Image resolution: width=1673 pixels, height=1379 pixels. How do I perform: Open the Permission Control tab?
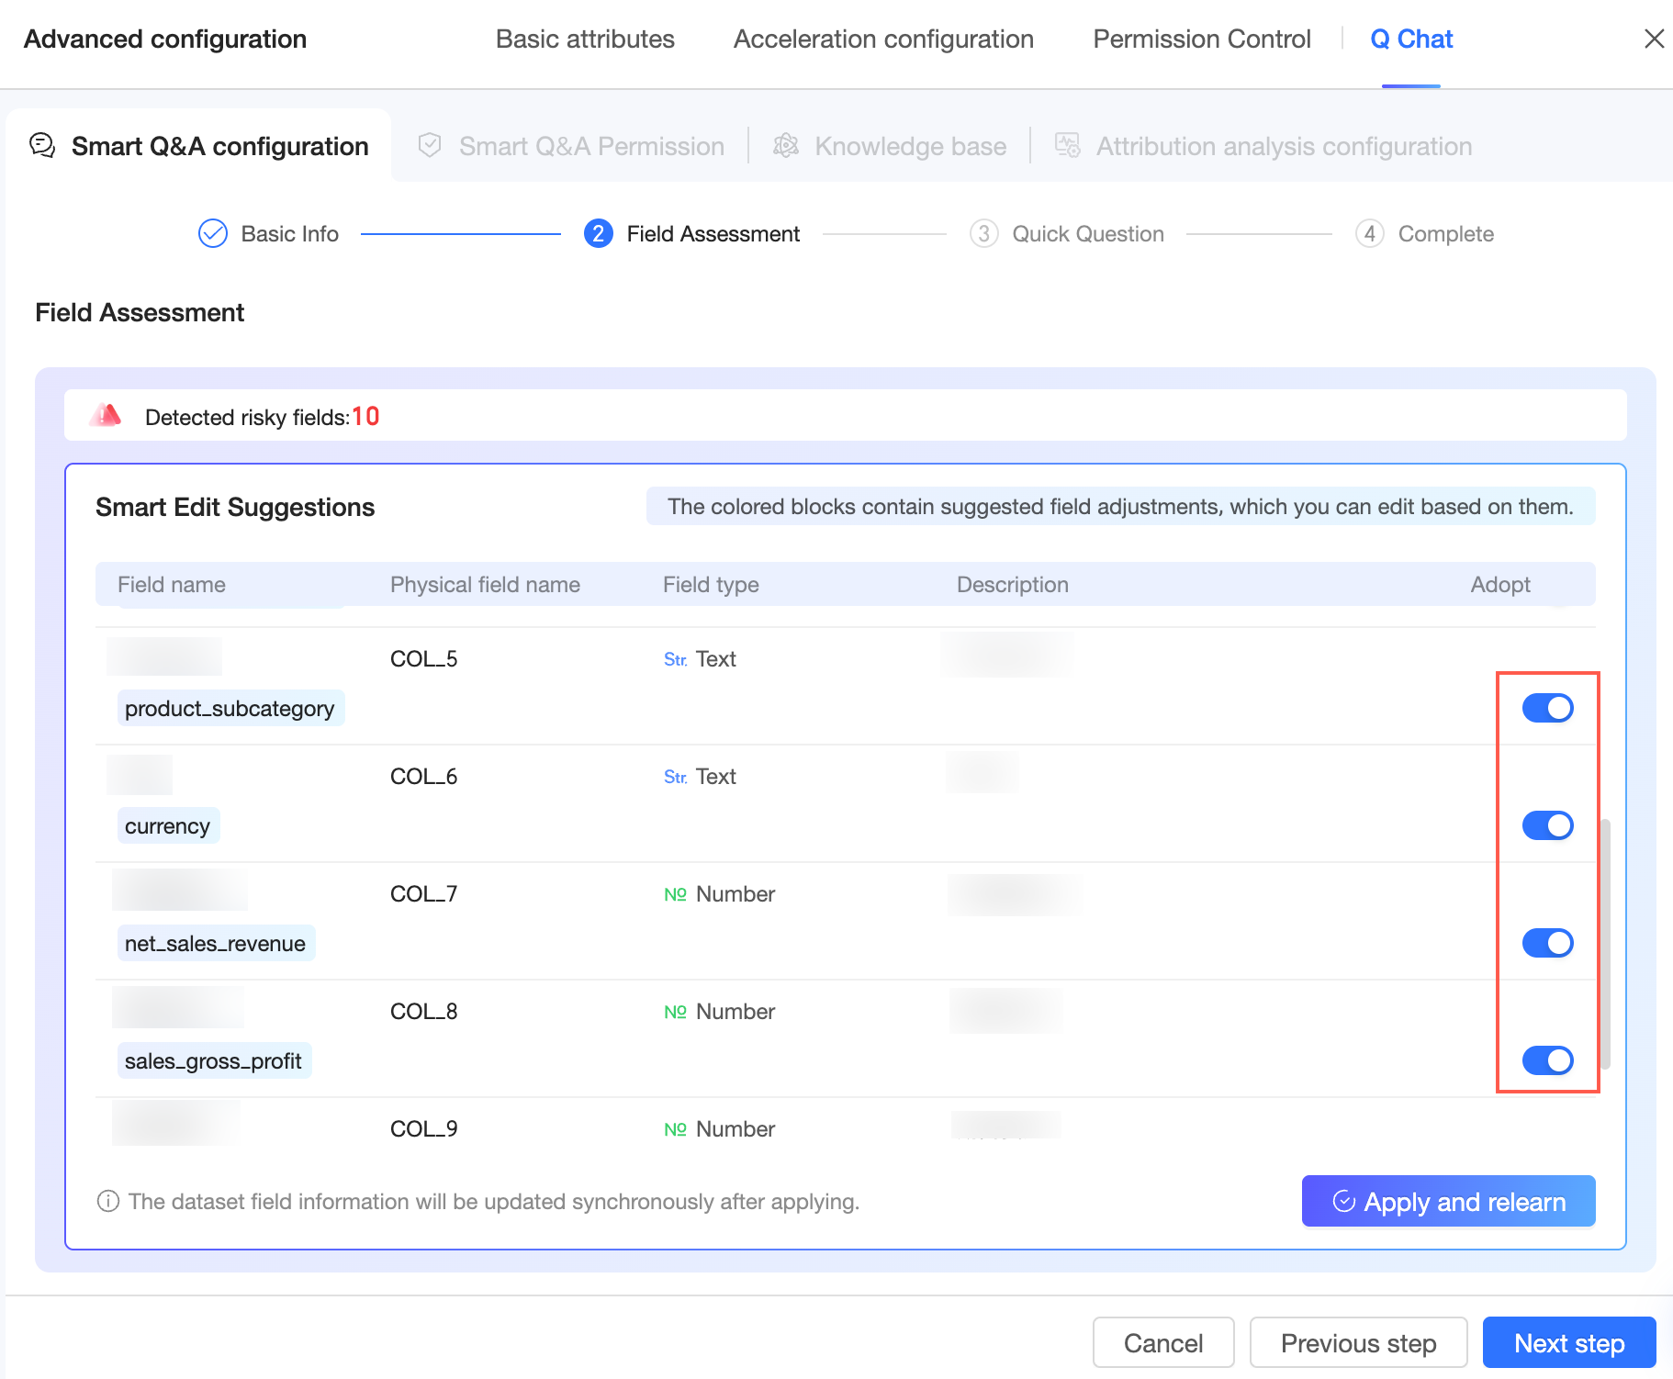point(1201,39)
